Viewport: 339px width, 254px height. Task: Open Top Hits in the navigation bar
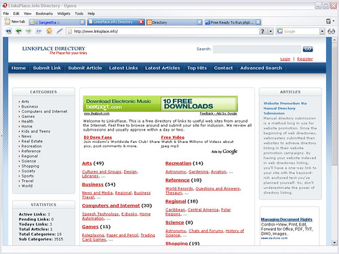[197, 68]
